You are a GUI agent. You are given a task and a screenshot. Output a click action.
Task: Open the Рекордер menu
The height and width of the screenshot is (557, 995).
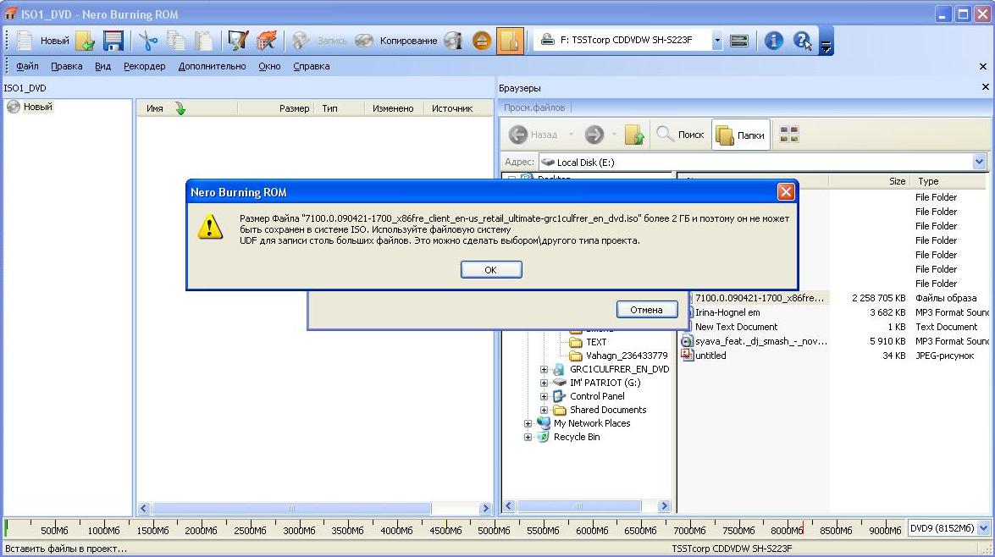click(x=144, y=66)
